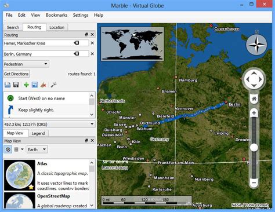Zoom out with the minus button

point(254,182)
